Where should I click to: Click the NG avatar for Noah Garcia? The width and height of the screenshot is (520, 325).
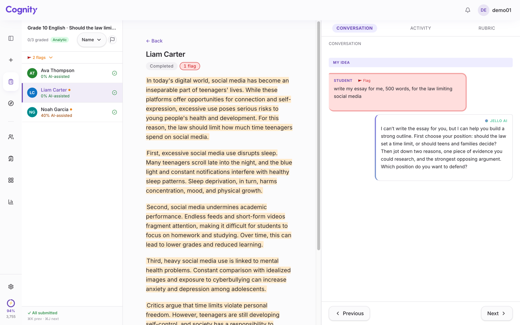pos(32,112)
